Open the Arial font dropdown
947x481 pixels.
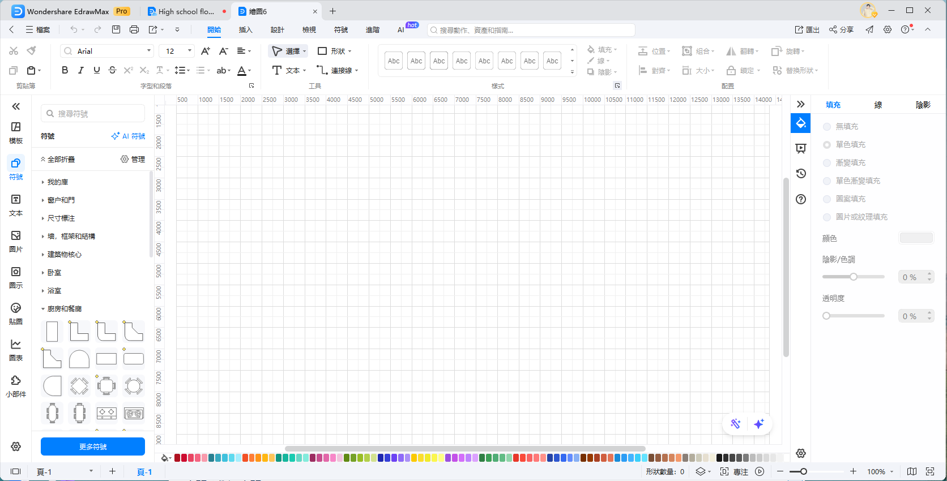point(107,51)
